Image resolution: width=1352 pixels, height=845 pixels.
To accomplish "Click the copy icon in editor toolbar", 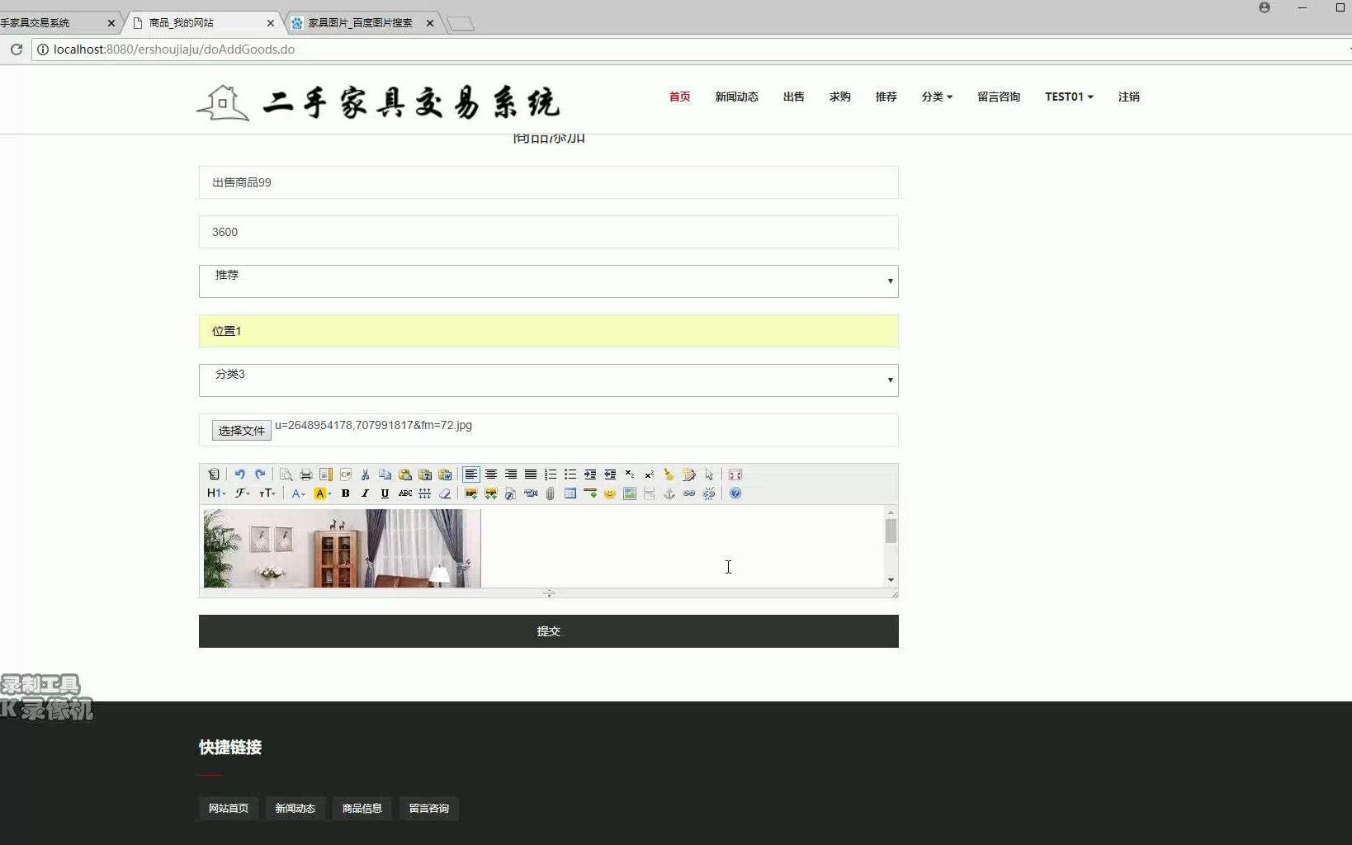I will [x=385, y=474].
